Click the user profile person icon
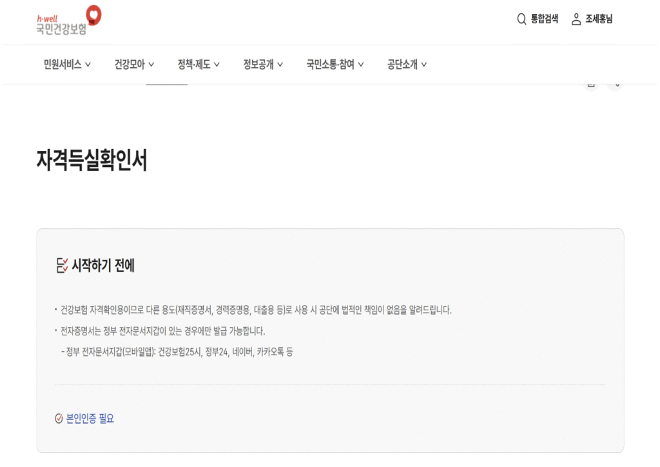This screenshot has width=660, height=467. coord(576,19)
